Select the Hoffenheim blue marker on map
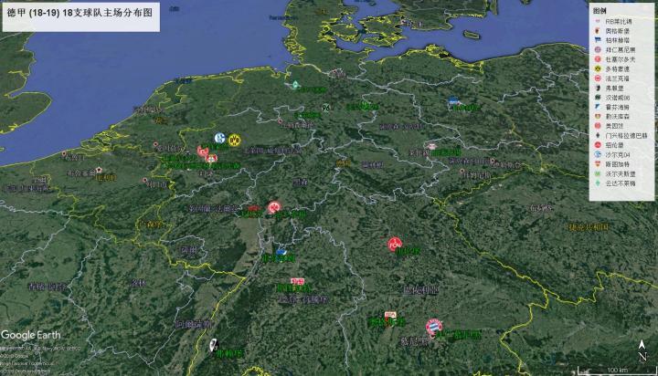Screen dimensions: 658x376 [281, 249]
